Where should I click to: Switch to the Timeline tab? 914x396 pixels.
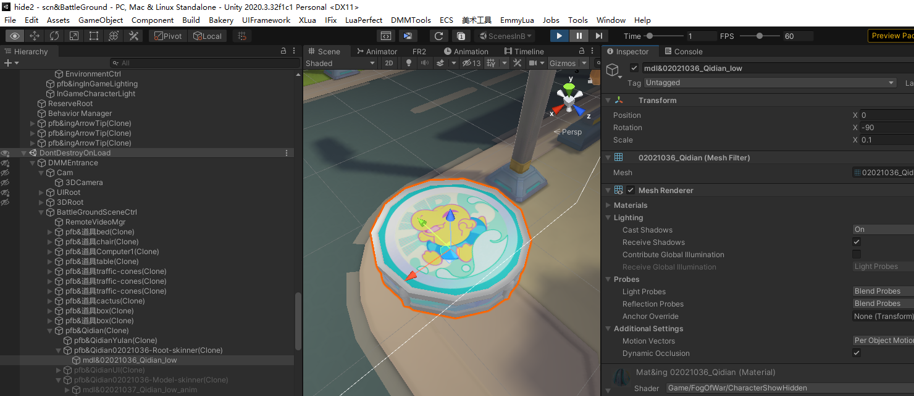pos(524,51)
